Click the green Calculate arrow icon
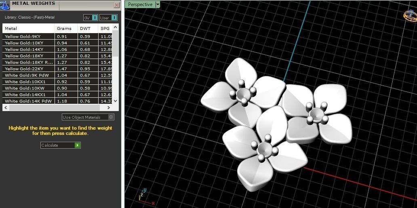 [78, 145]
